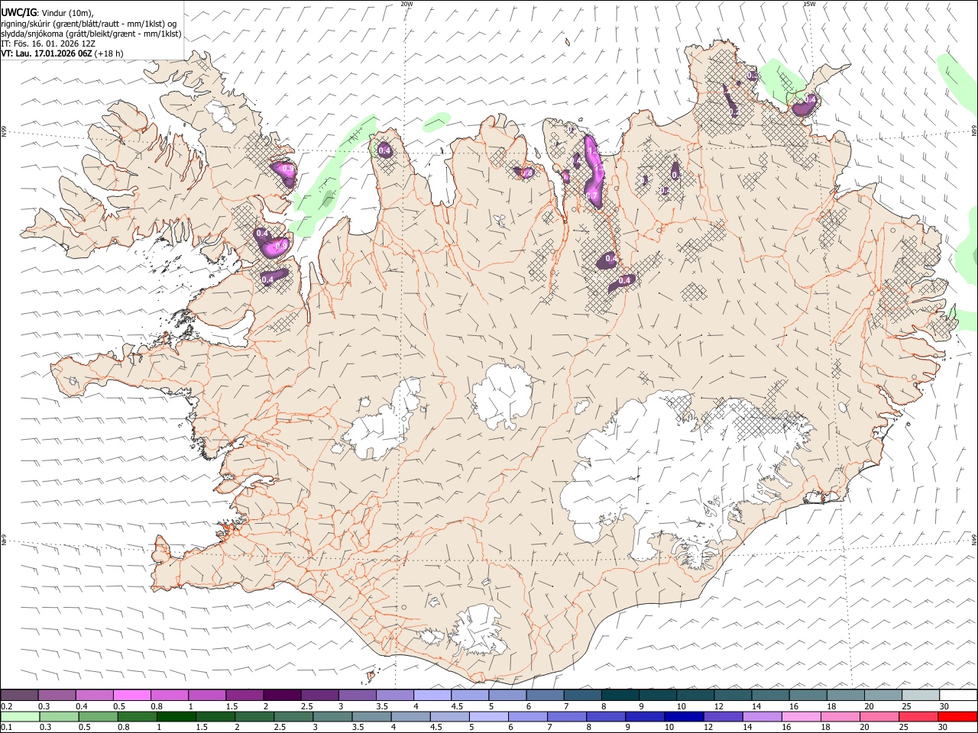Click the pale grey 25 swatch in upper legend
Image resolution: width=978 pixels, height=733 pixels.
921,695
